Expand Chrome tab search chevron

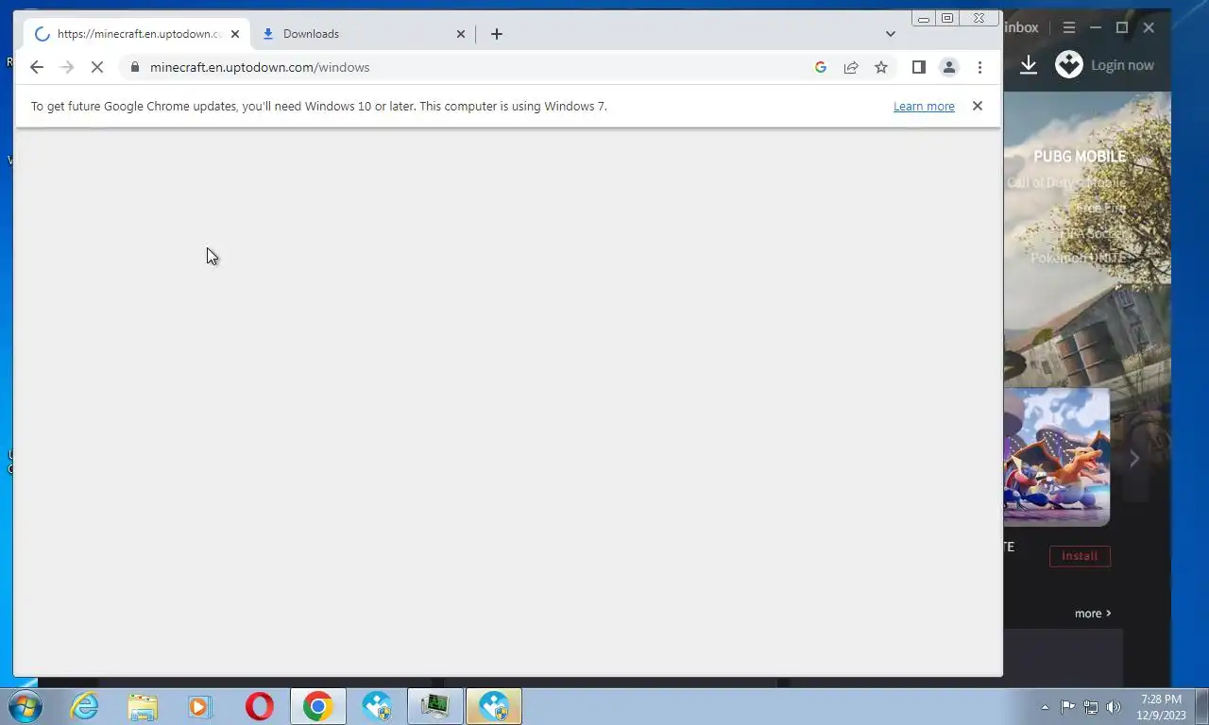(890, 34)
